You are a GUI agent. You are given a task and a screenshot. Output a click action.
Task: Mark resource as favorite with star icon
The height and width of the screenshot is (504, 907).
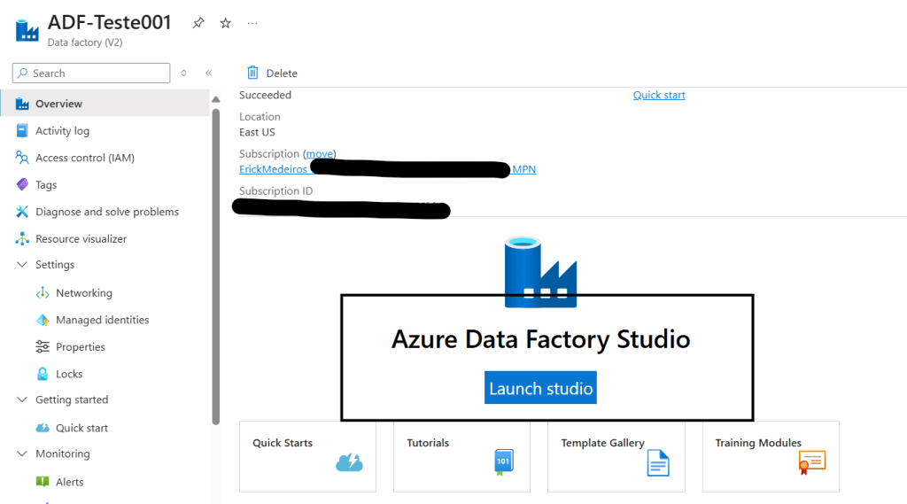[225, 24]
